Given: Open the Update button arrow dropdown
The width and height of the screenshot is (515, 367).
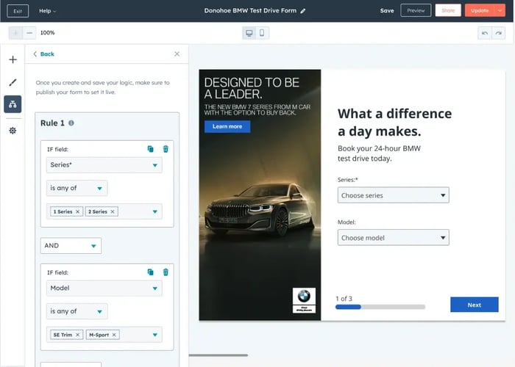Looking at the screenshot, I should (x=500, y=10).
